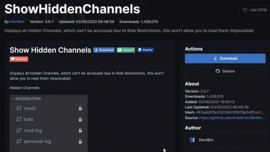Viewport: 270px width, 152px height.
Task: Open the Source GitHub button
Action: 225,71
